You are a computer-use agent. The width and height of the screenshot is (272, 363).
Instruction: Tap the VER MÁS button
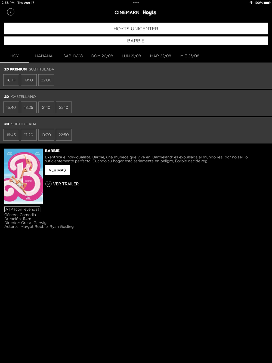[x=57, y=170]
